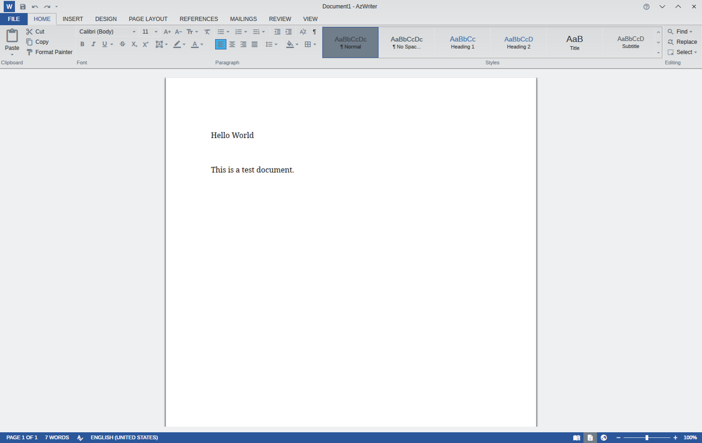Switch to the INSERT tab
702x443 pixels.
pyautogui.click(x=73, y=19)
